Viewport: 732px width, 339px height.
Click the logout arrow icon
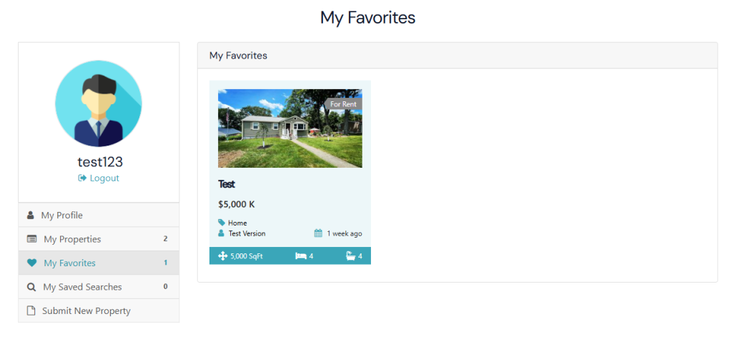coord(82,178)
